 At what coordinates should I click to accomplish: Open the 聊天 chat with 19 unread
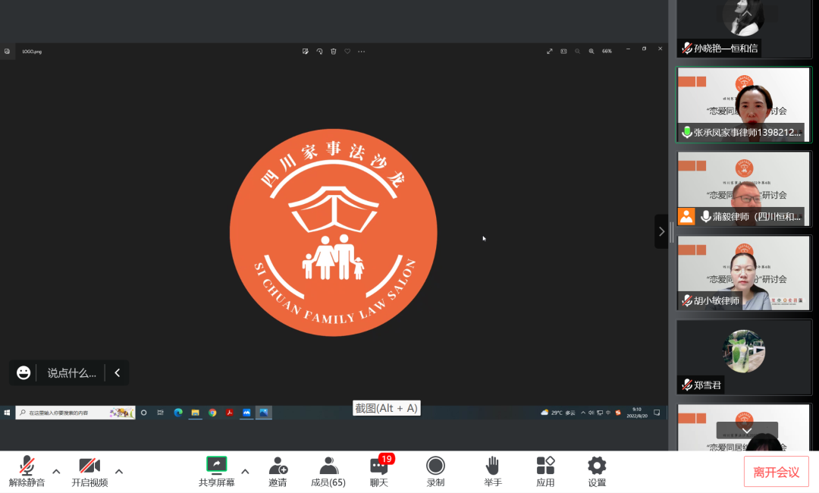tap(379, 466)
